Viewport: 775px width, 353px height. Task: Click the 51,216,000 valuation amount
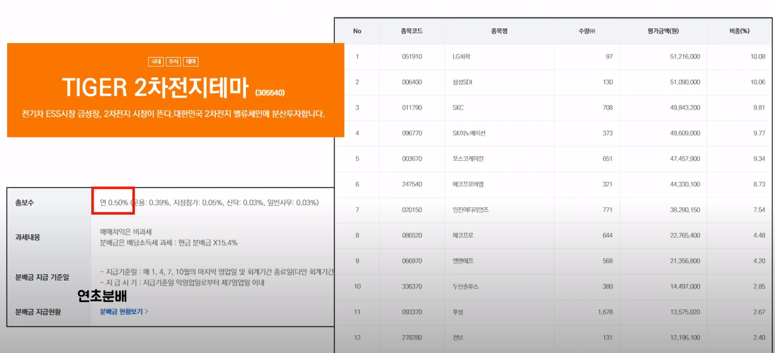point(685,56)
